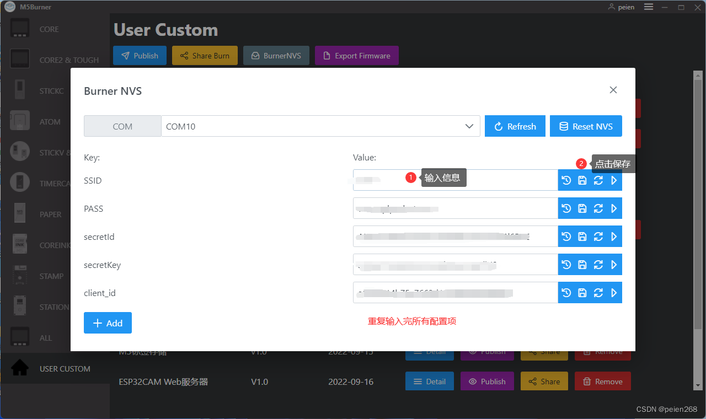Image resolution: width=706 pixels, height=419 pixels.
Task: Open the COM port dropdown showing COM10
Action: point(320,126)
